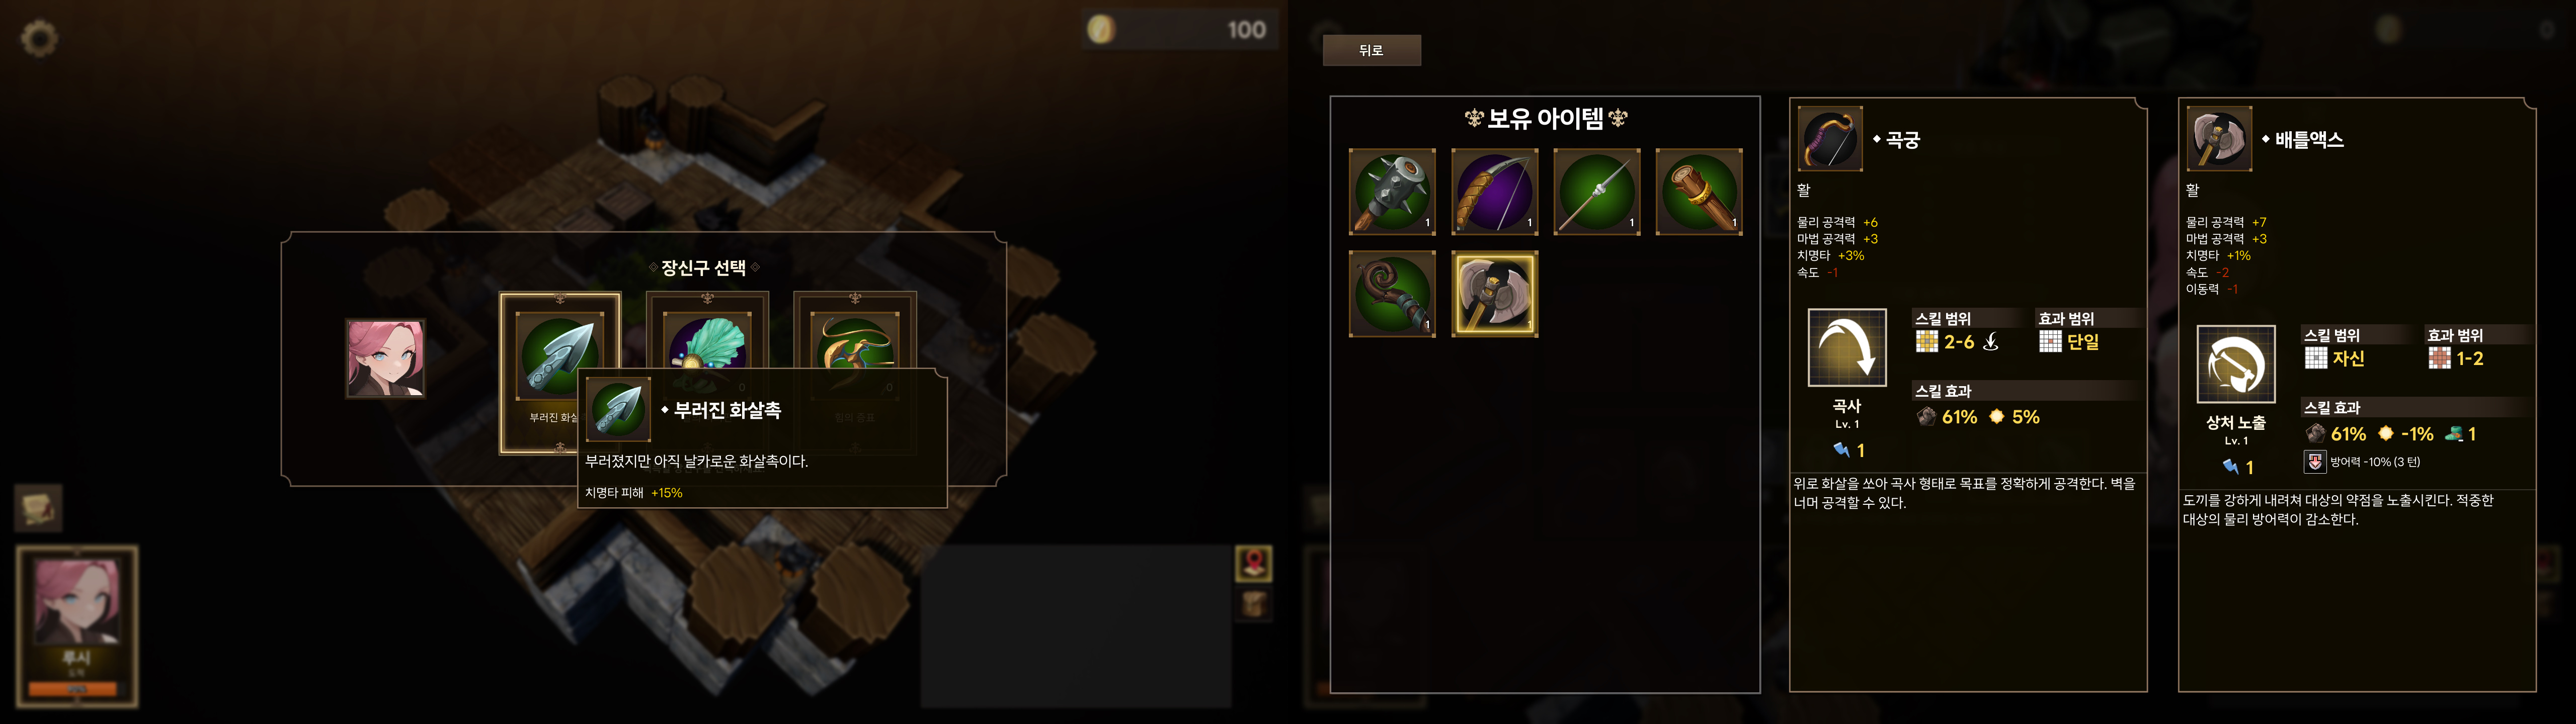The height and width of the screenshot is (724, 2576).
Task: Click the red location pin icon
Action: coord(1254,564)
